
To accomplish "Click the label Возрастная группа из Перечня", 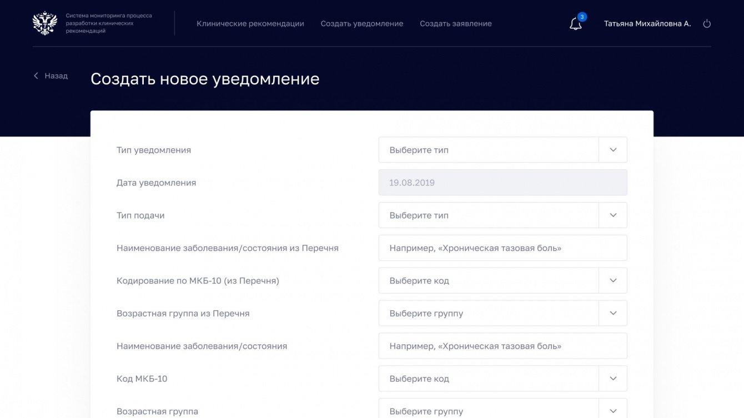I will [x=183, y=314].
